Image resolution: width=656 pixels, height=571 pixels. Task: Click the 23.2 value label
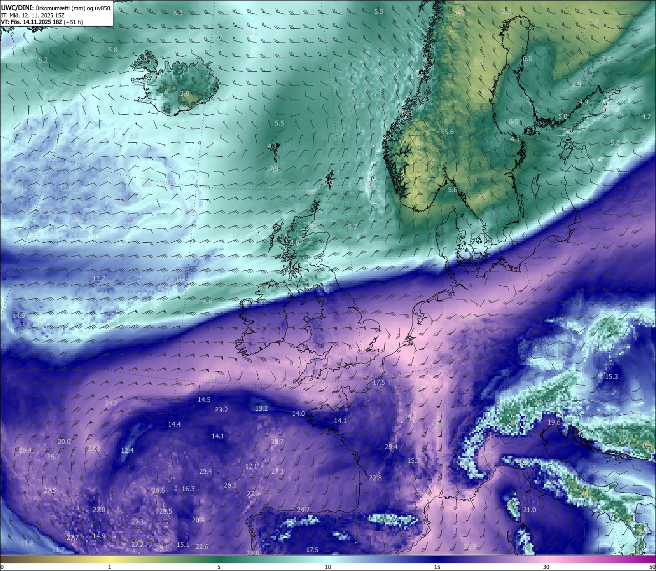click(x=221, y=410)
